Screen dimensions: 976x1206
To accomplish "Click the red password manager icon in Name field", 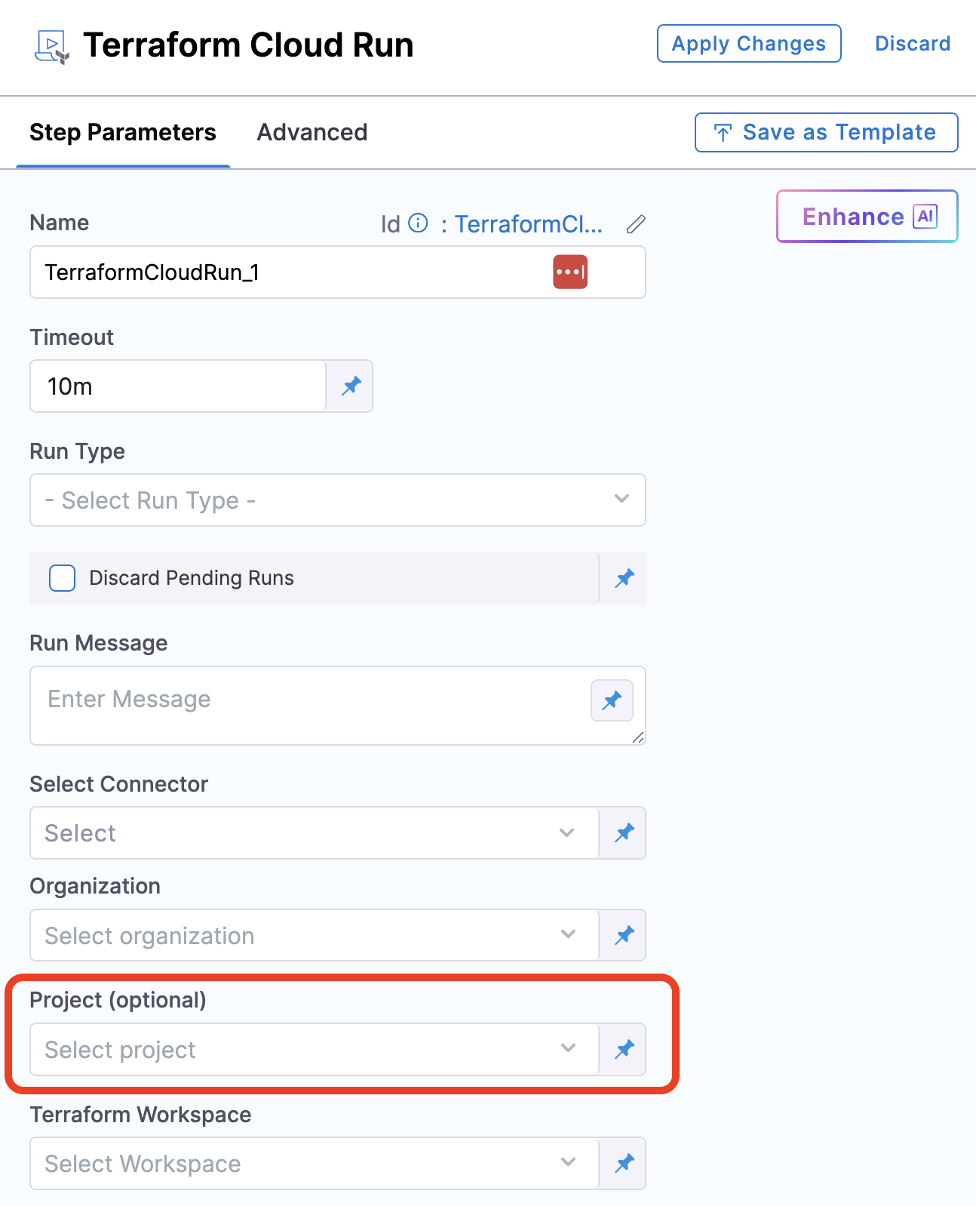I will pos(570,272).
